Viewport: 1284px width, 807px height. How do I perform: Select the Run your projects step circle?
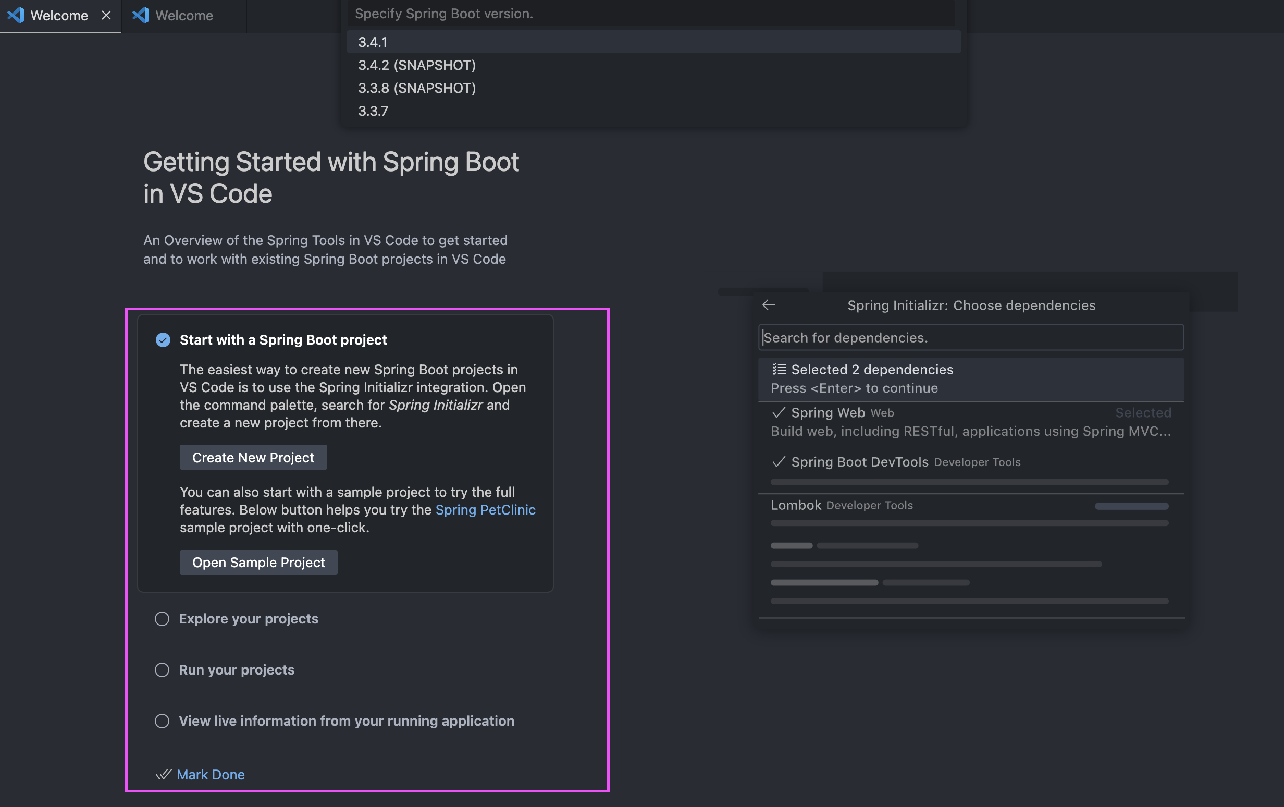coord(162,670)
